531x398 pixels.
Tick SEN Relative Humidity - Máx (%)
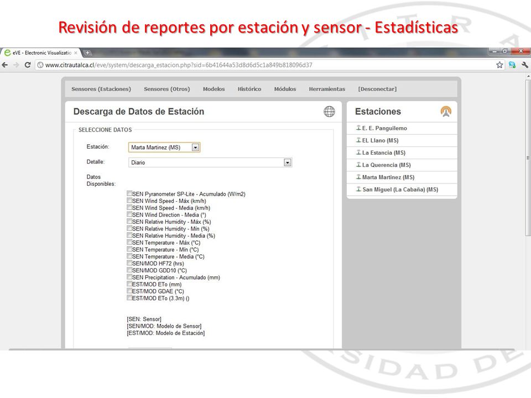(x=129, y=221)
